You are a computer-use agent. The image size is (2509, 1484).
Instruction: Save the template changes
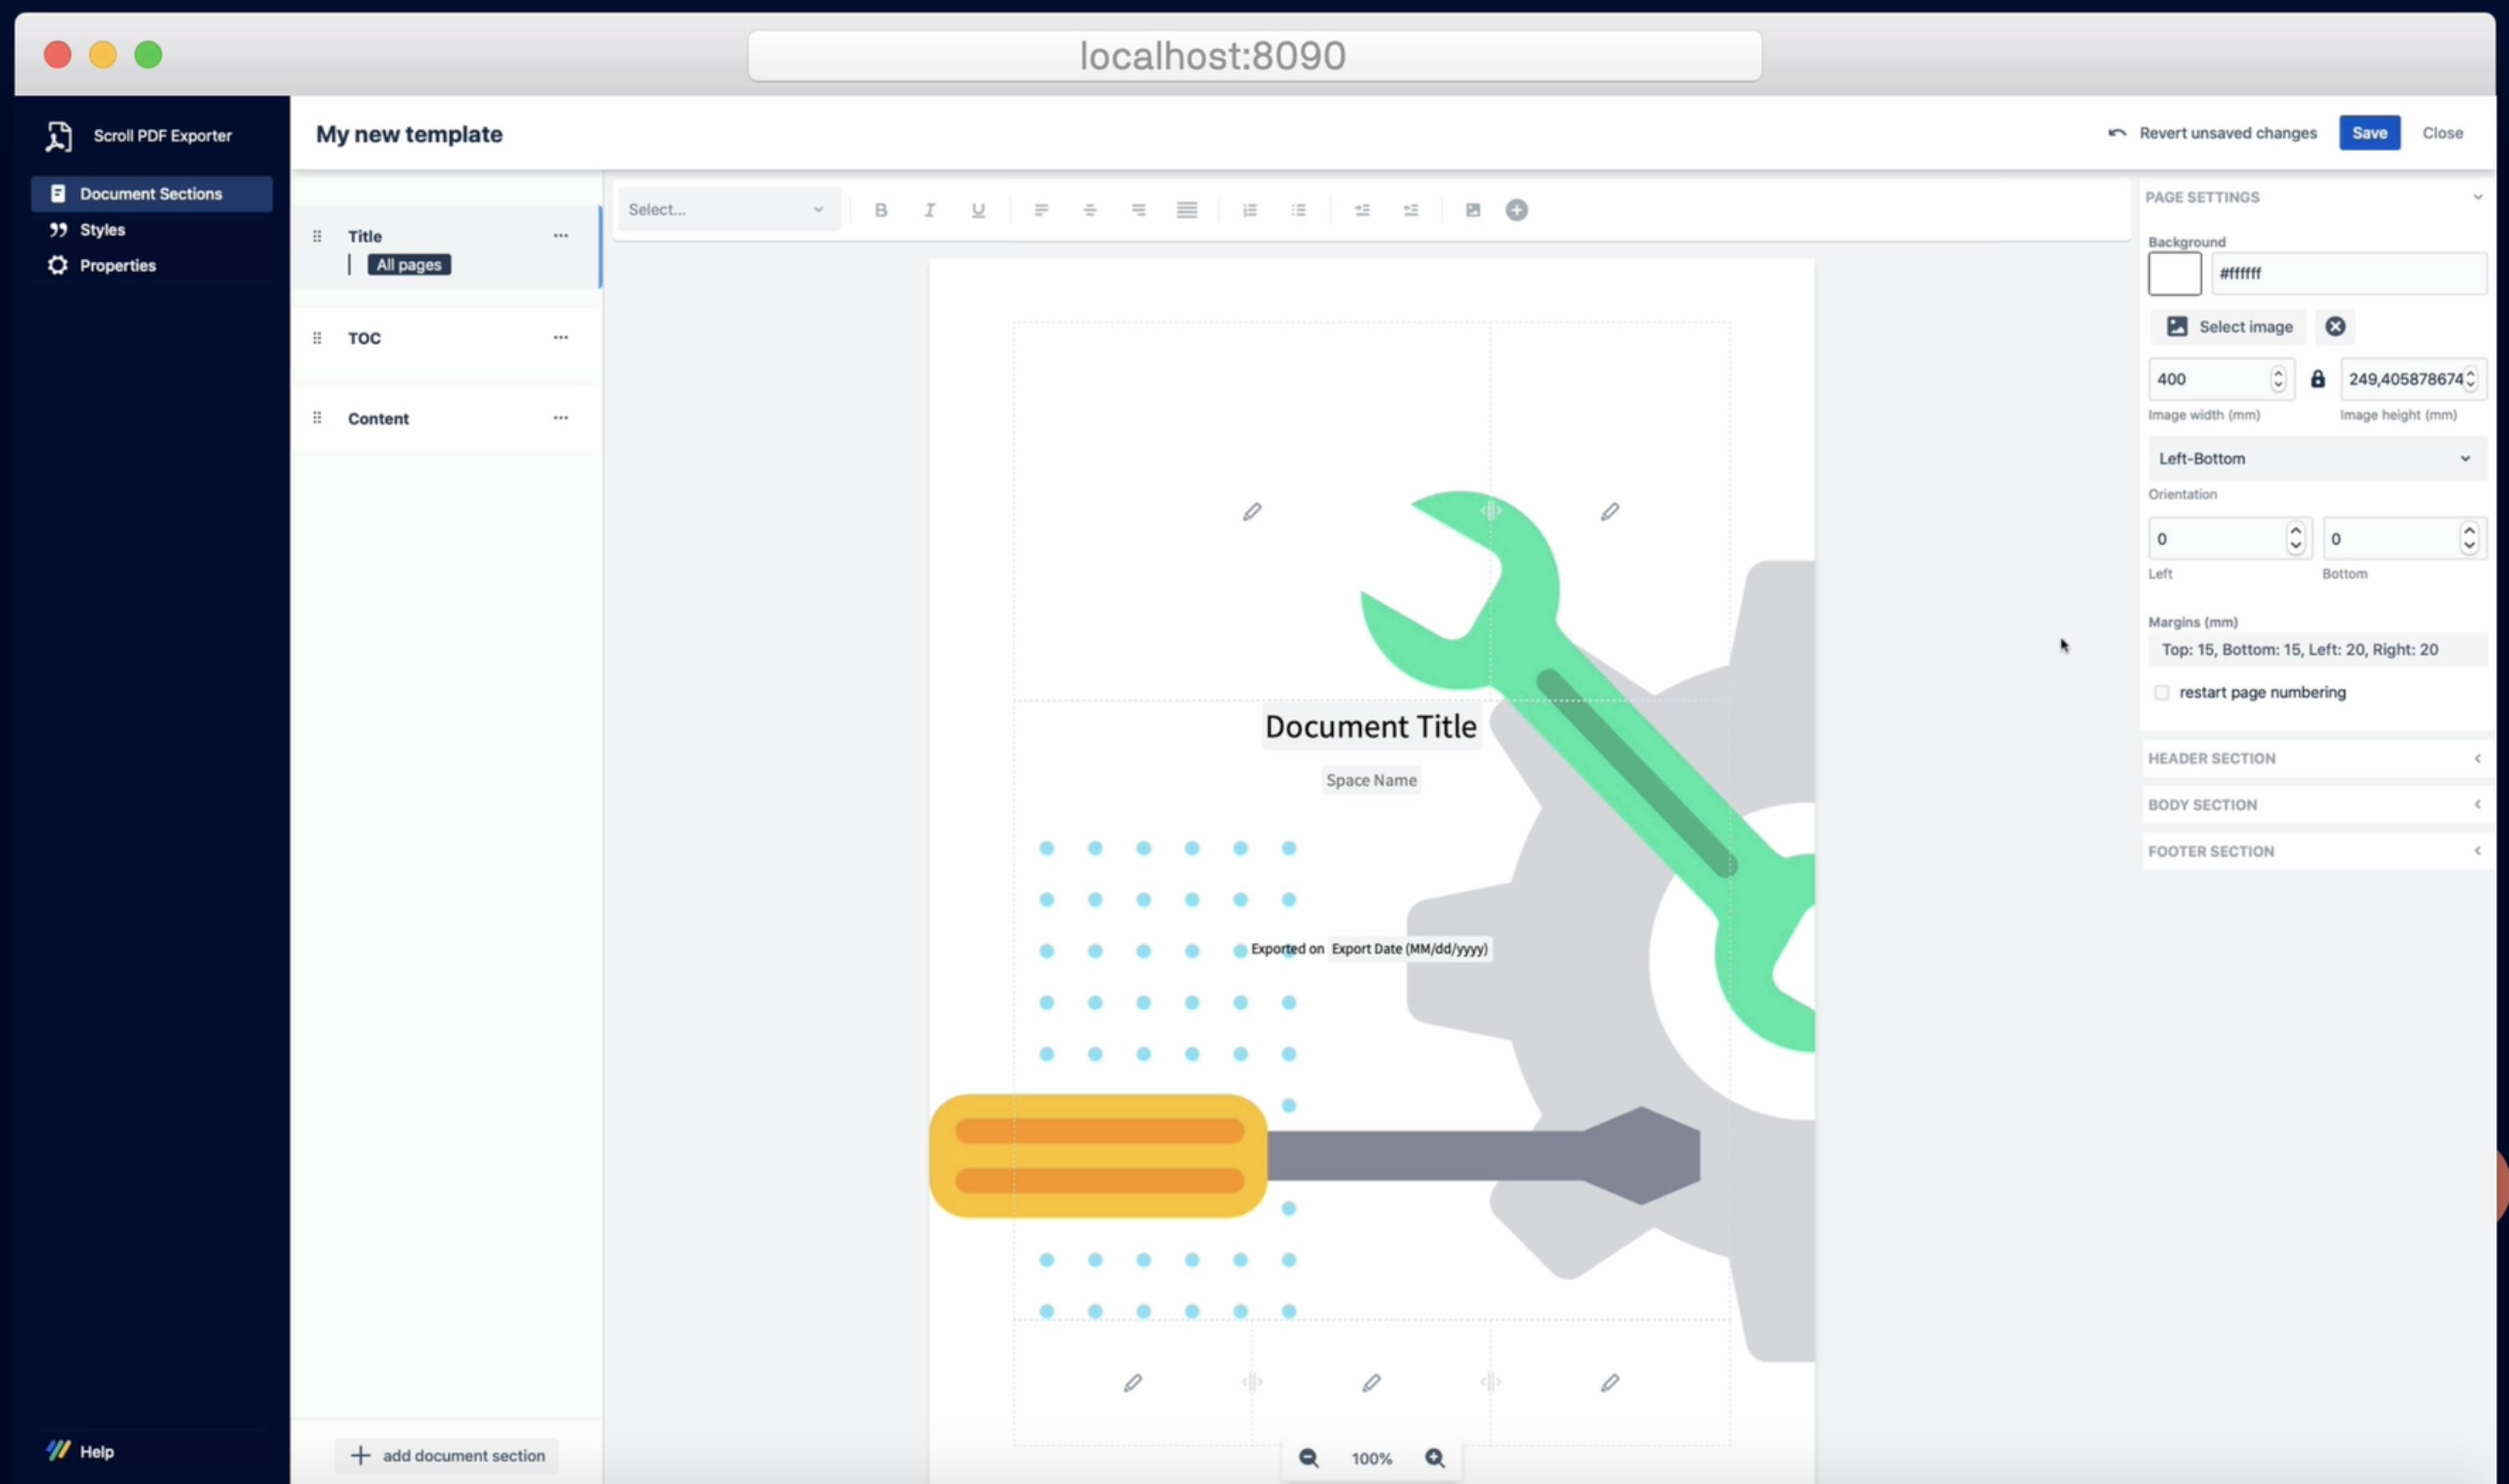(x=2369, y=132)
